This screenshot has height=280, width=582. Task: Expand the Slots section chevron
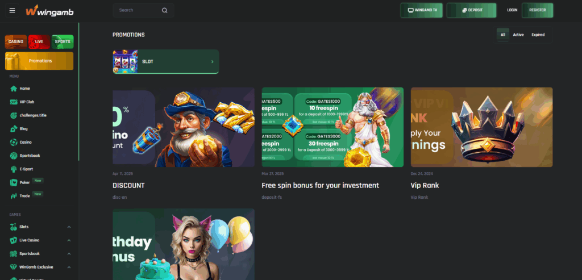coord(69,227)
